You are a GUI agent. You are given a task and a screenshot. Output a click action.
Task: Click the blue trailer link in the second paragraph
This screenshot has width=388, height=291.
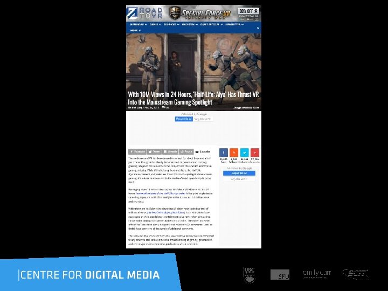click(x=161, y=193)
